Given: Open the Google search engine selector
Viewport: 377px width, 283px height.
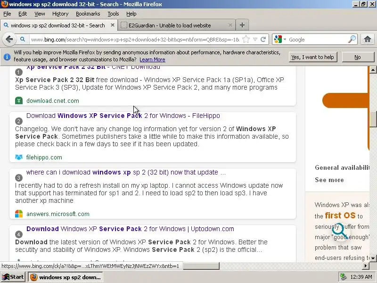Looking at the screenshot, I should tap(279, 39).
